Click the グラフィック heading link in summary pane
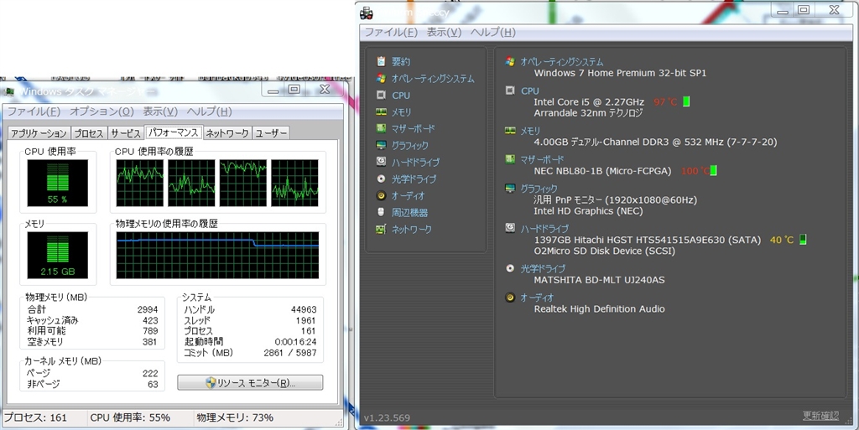Viewport: 859px width, 430px height. click(539, 189)
